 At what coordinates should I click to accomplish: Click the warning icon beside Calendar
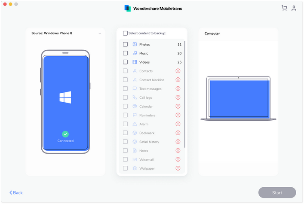point(178,106)
